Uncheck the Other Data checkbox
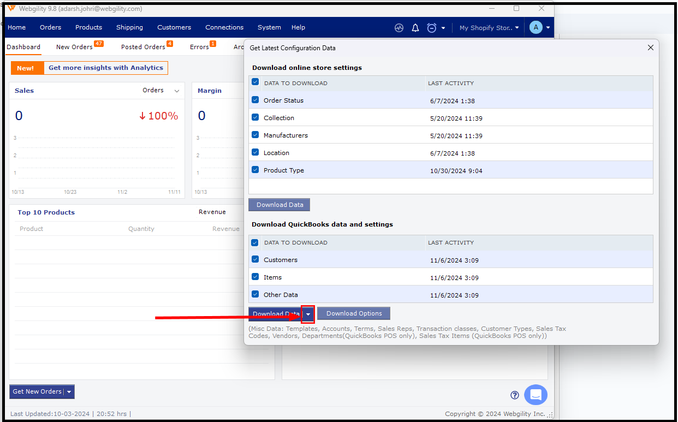The width and height of the screenshot is (678, 422). [255, 294]
